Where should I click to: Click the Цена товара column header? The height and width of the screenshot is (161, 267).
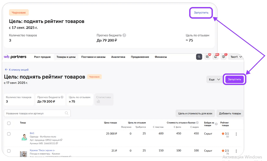click(110, 122)
